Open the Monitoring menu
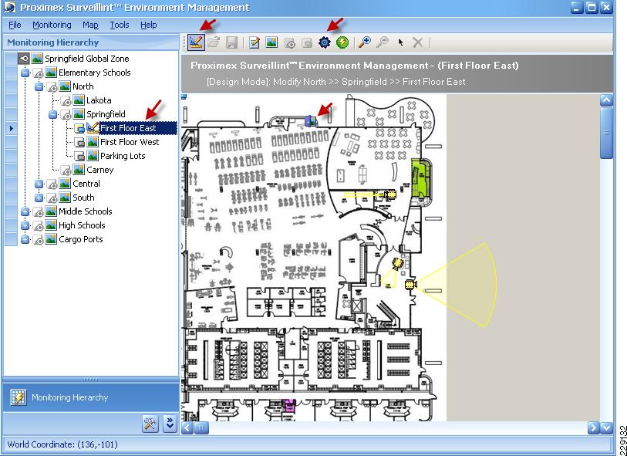This screenshot has height=456, width=627. coord(52,25)
